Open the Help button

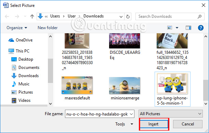[200, 28]
